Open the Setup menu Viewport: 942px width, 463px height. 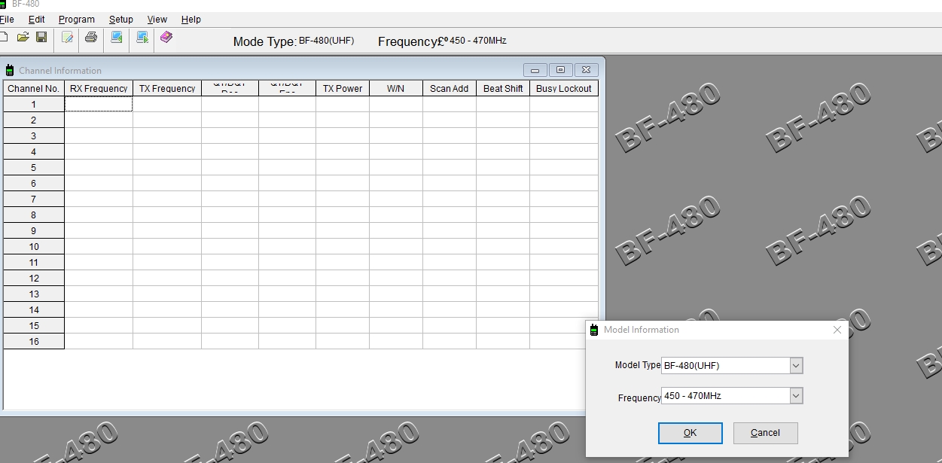coord(120,20)
